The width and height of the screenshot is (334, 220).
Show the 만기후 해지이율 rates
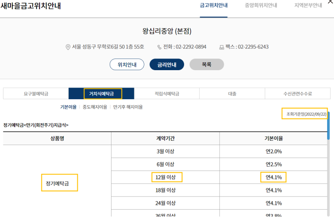click(x=128, y=107)
